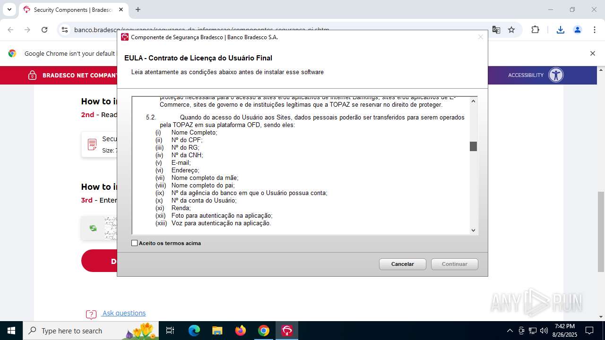Click the EULA text scrollbar thumb

coord(474,146)
